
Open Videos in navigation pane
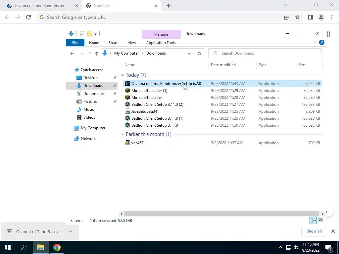coord(89,117)
